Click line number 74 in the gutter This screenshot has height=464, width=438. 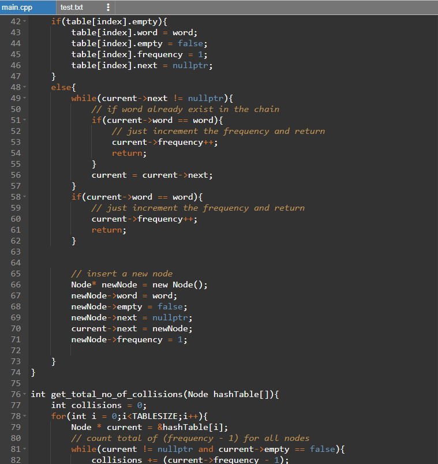pos(16,372)
